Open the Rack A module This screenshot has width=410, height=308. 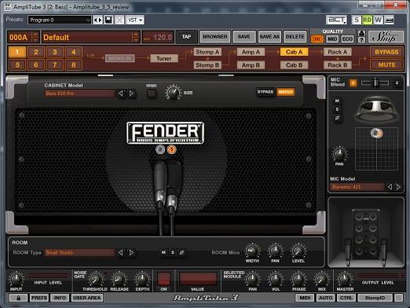[338, 52]
